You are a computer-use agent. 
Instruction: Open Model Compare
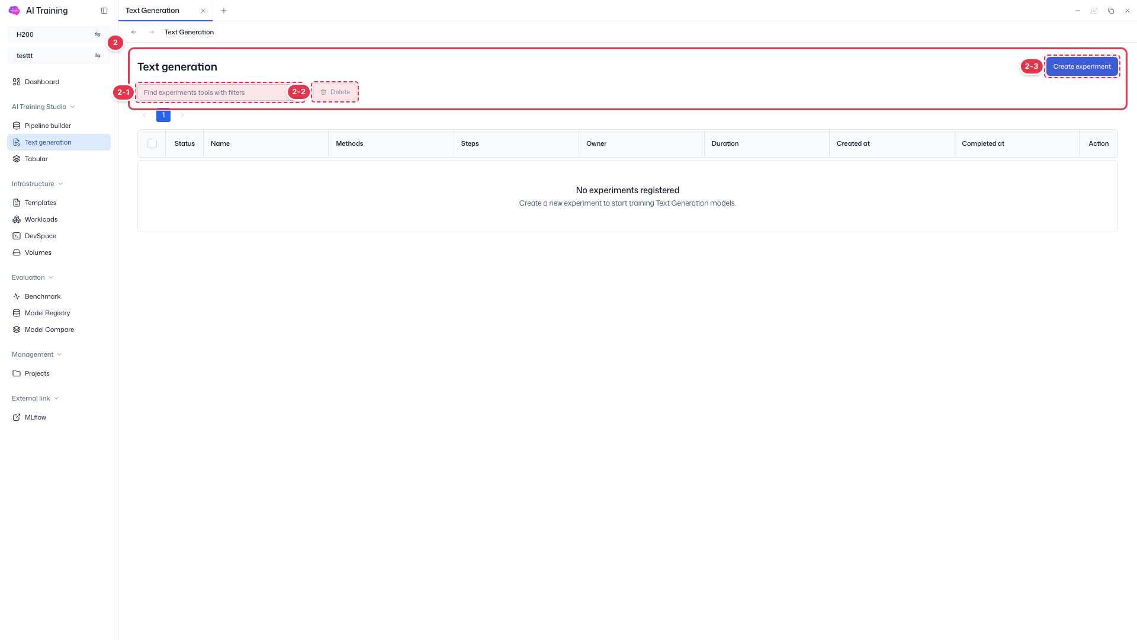pyautogui.click(x=59, y=329)
